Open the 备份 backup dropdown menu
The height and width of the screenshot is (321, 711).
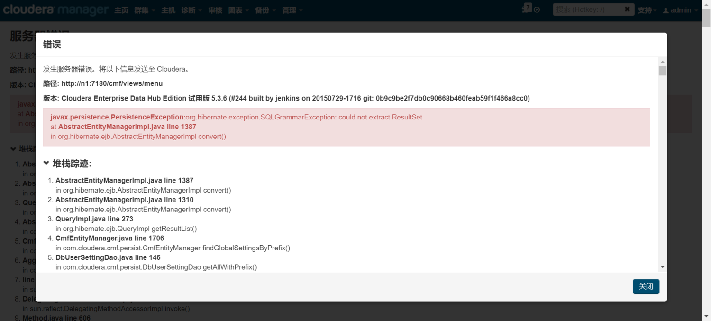pyautogui.click(x=265, y=10)
